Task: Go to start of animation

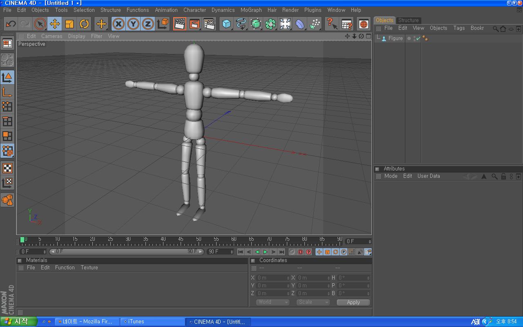Action: [241, 252]
